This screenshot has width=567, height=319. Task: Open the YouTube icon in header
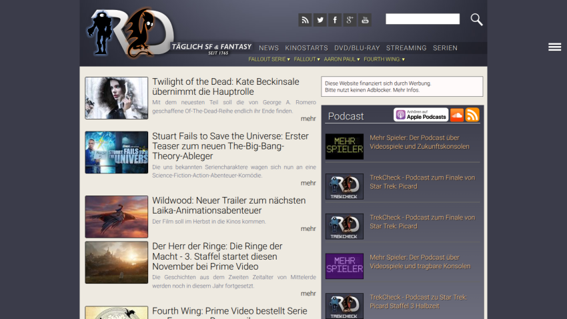coord(365,20)
